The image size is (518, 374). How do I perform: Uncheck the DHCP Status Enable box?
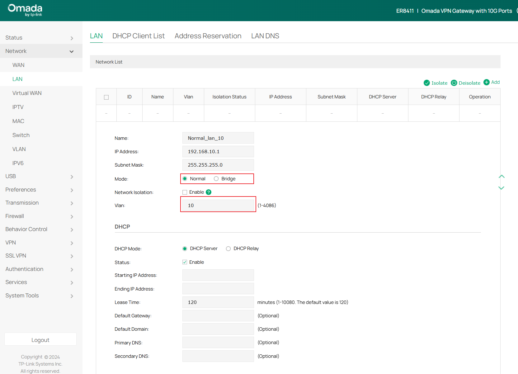[185, 262]
